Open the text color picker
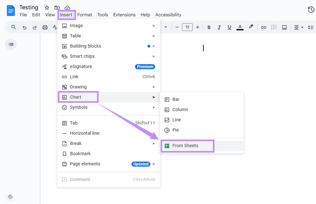This screenshot has width=316, height=204. pyautogui.click(x=240, y=27)
